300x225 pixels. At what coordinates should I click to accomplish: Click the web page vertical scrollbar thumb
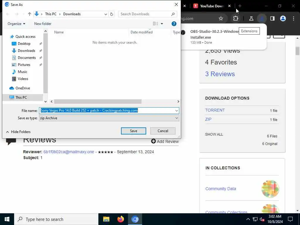tap(297, 51)
